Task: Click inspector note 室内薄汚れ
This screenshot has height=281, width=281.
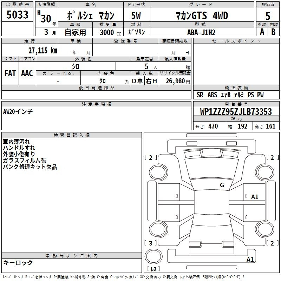Action: click(16, 142)
